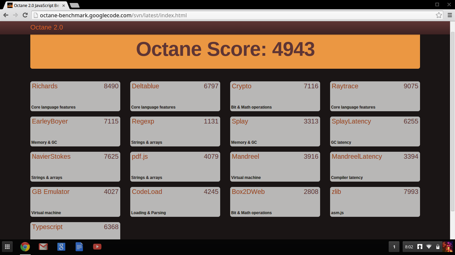The height and width of the screenshot is (255, 455).
Task: Click the browser forward arrow
Action: click(15, 15)
